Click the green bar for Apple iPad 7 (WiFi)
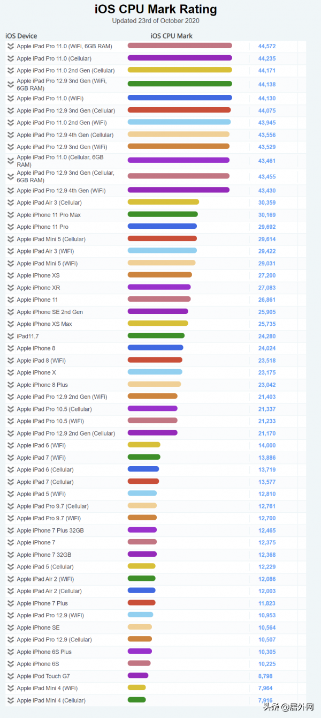 (x=144, y=457)
